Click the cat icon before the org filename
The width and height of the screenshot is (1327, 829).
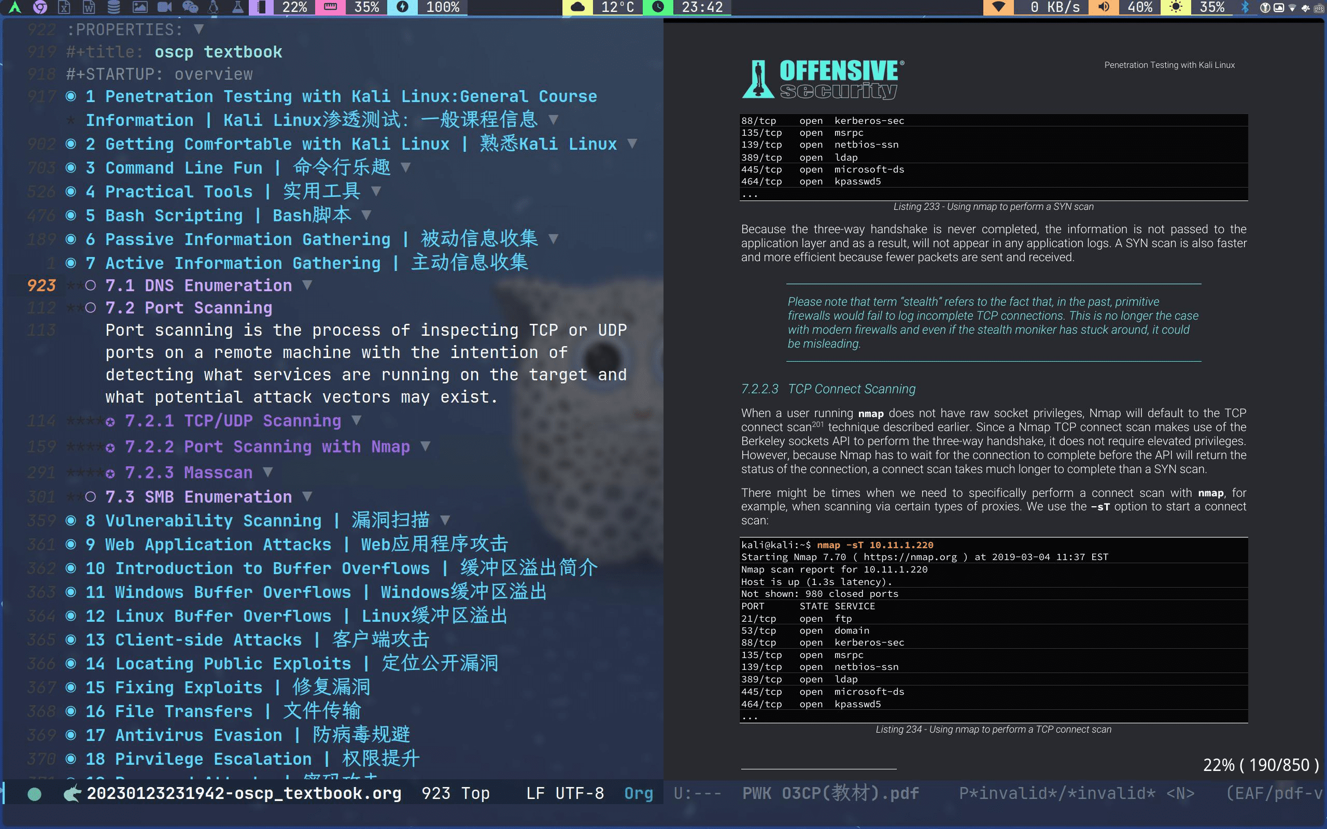pyautogui.click(x=72, y=793)
